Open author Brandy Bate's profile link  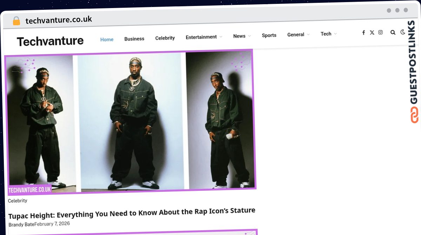click(x=21, y=224)
